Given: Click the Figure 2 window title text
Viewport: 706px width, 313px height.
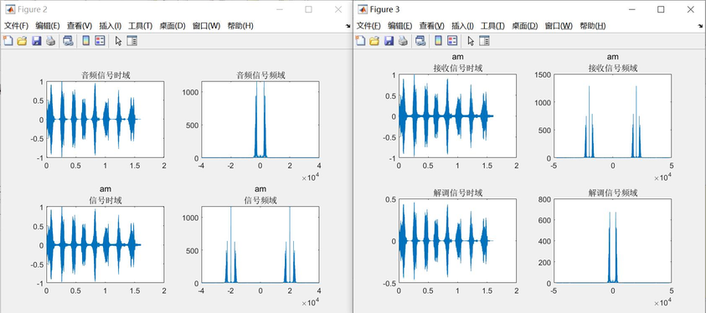Looking at the screenshot, I should point(33,9).
